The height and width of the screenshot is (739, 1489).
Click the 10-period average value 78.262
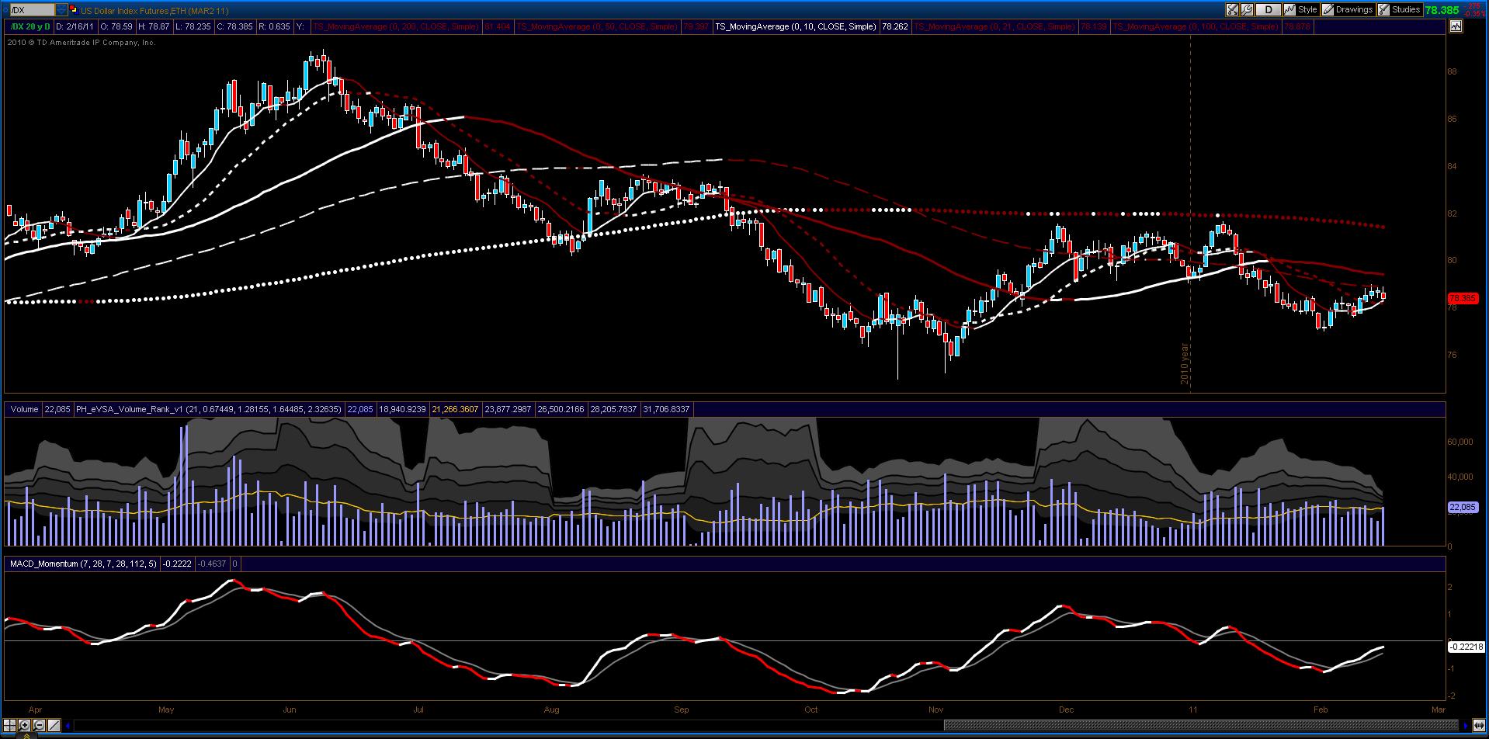tap(894, 26)
